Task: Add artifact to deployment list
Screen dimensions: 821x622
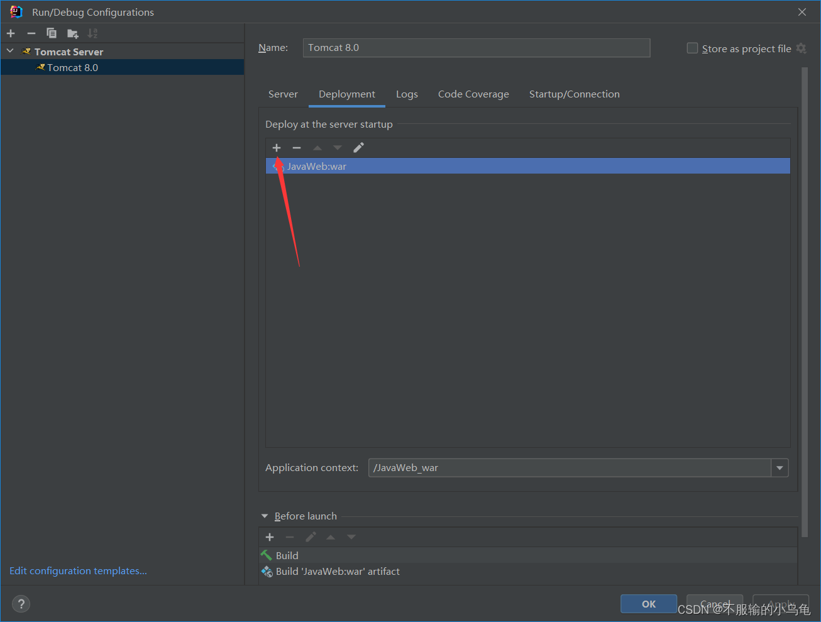Action: [277, 148]
